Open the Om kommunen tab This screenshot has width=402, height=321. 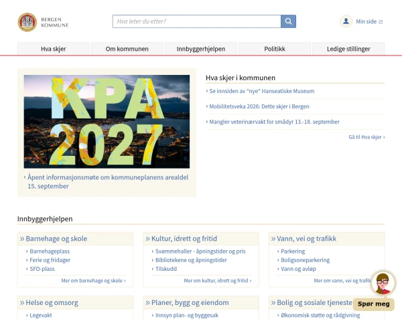[127, 49]
